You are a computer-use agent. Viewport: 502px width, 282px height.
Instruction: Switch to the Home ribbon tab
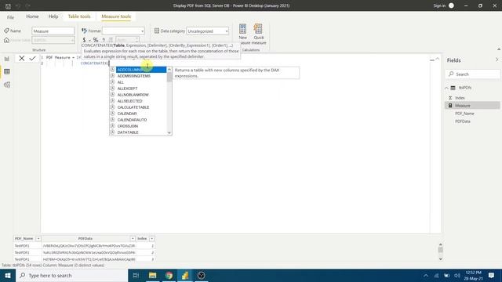click(32, 16)
